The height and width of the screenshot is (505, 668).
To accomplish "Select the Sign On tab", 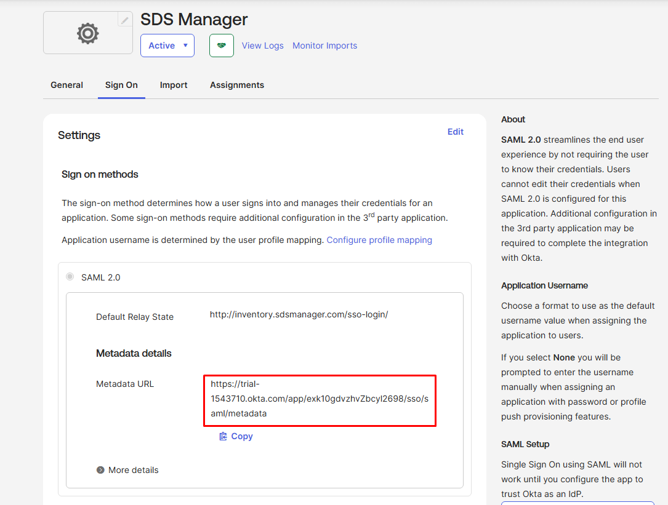I will 121,85.
